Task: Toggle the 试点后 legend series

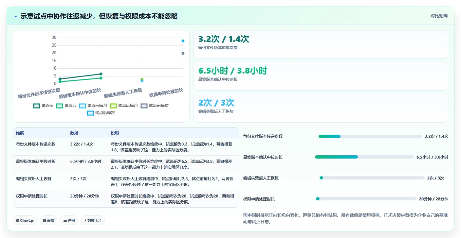Action: 66,106
